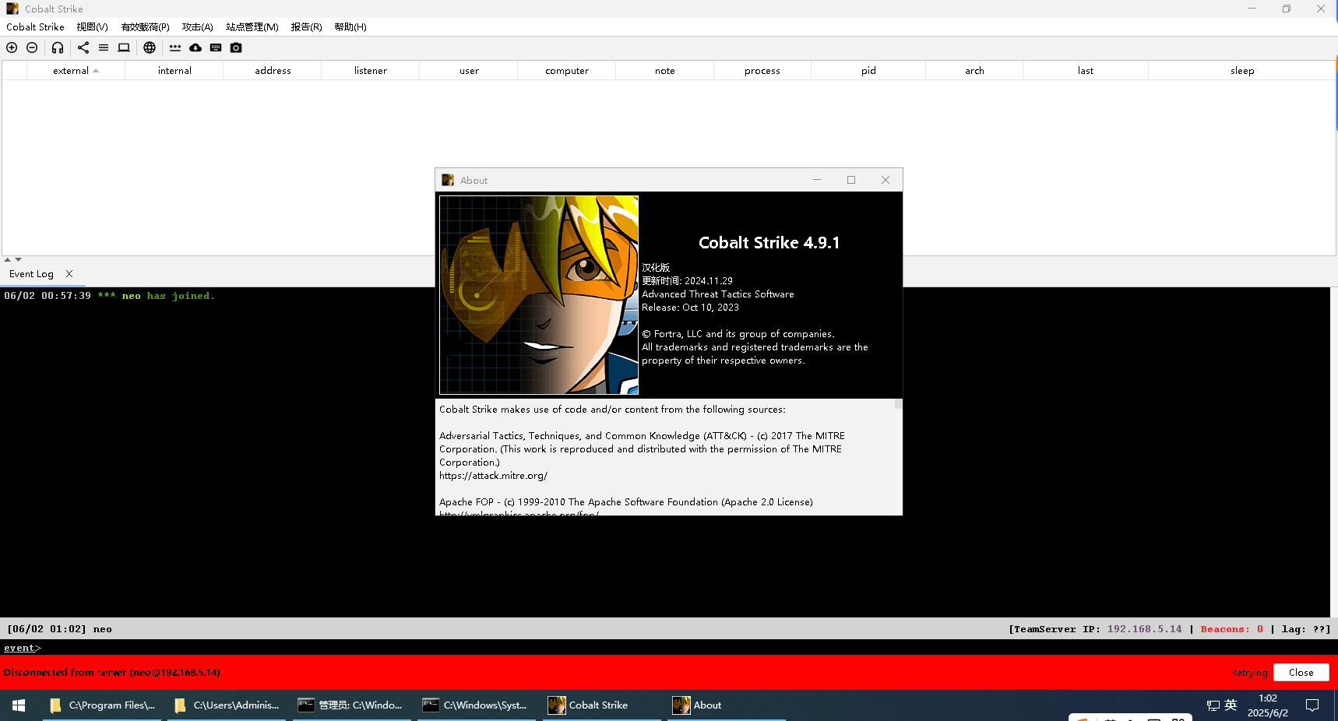This screenshot has width=1338, height=721.
Task: Open keystrokes keyboard icon
Action: click(216, 47)
